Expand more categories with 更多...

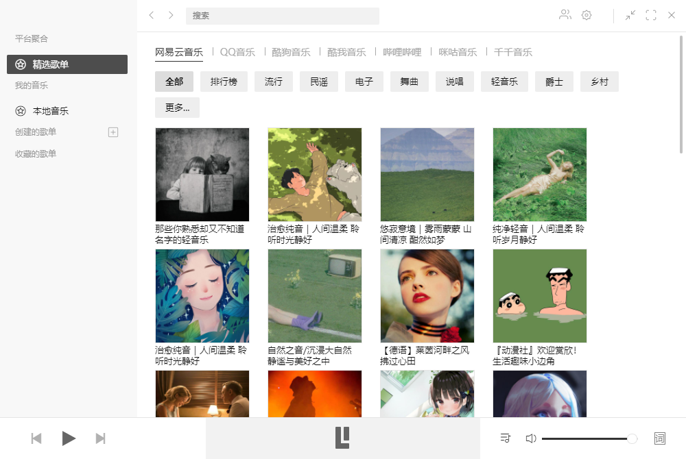[177, 108]
